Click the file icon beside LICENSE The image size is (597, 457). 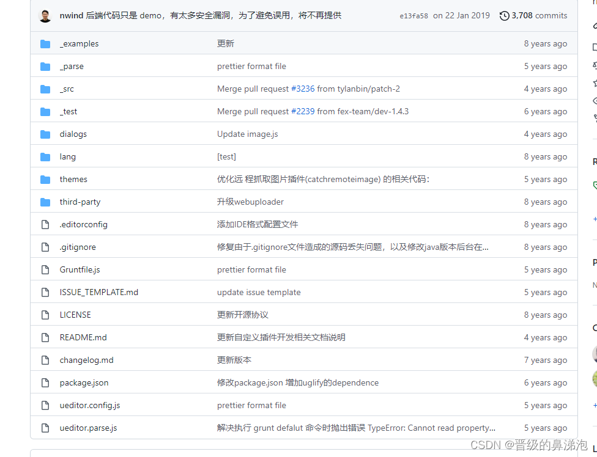45,315
